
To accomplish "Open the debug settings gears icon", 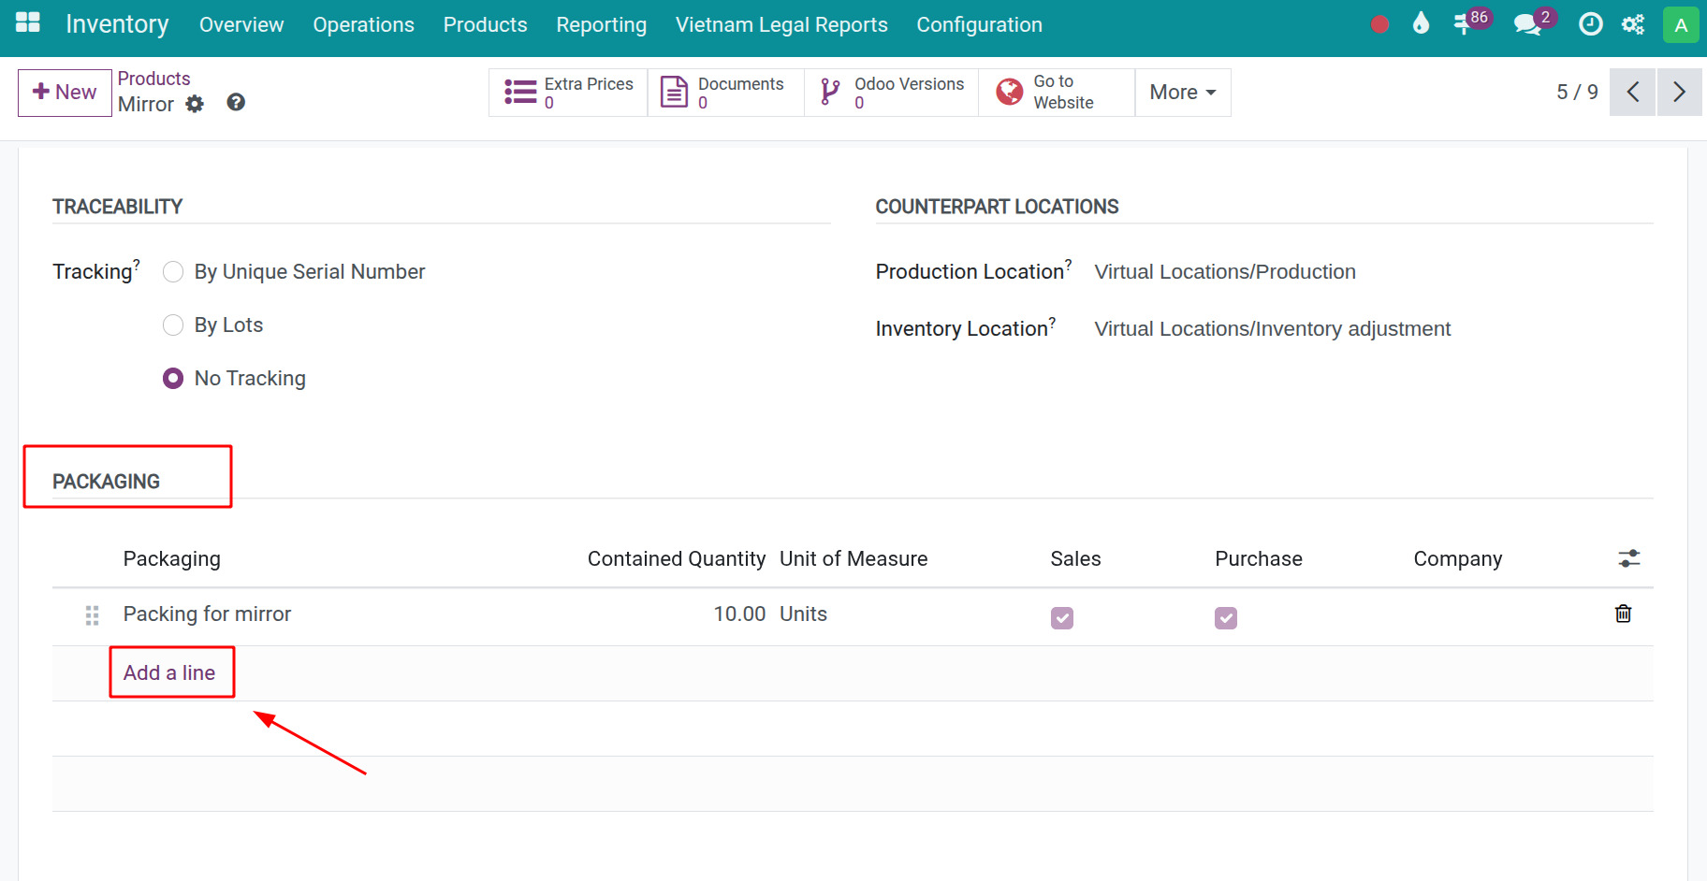I will pyautogui.click(x=1633, y=24).
